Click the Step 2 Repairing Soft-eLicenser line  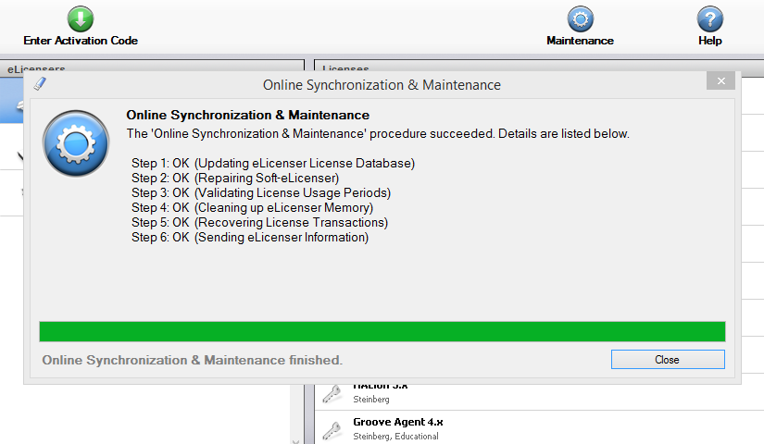click(235, 179)
